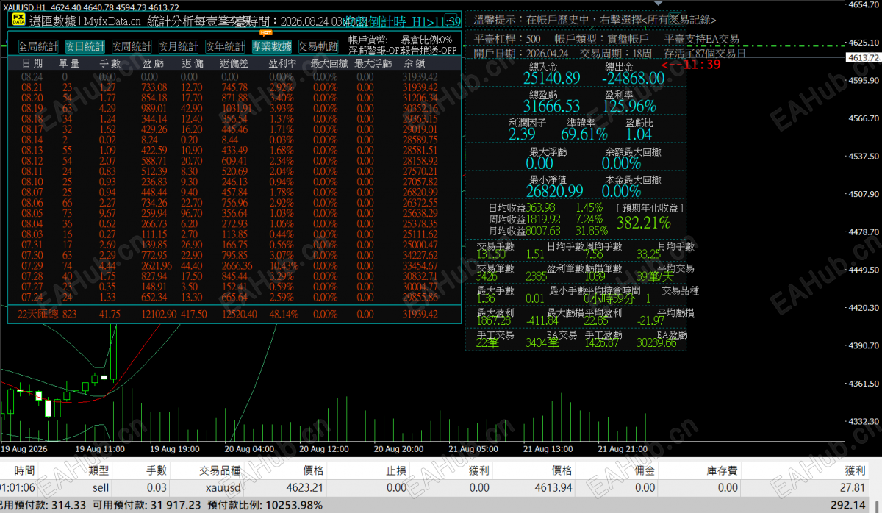
Task: Click summary total profit 12102.90
Action: click(159, 314)
